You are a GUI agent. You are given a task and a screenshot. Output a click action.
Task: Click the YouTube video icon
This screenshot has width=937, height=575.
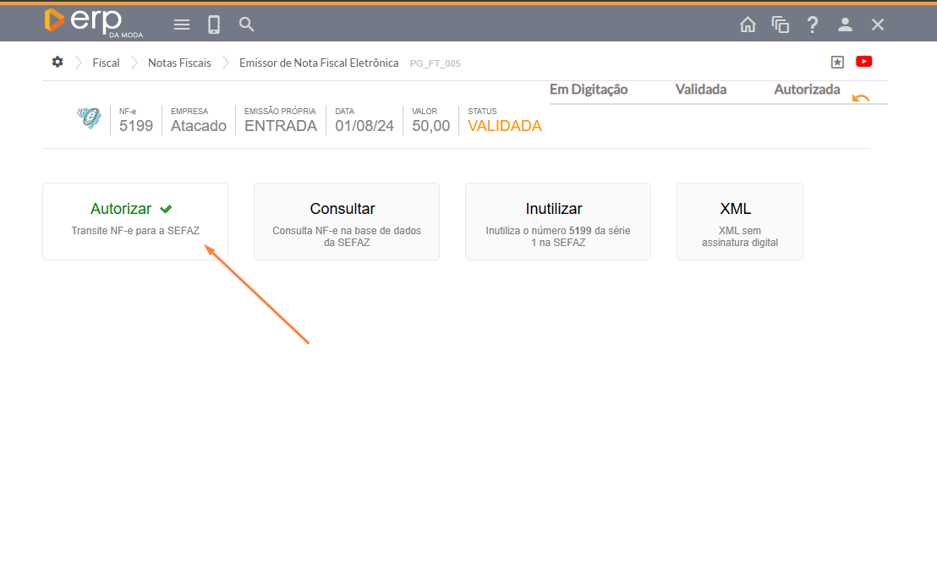tap(863, 62)
